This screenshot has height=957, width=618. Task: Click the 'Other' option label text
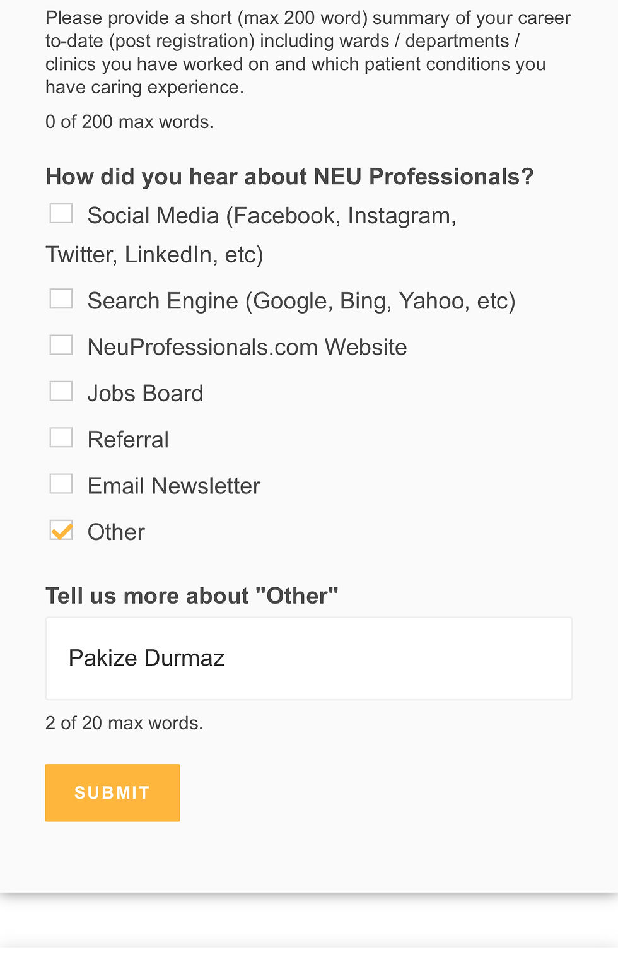(116, 532)
